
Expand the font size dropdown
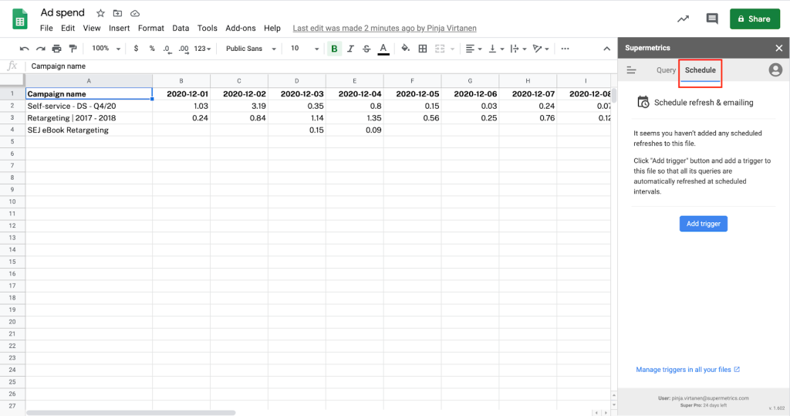pos(304,49)
